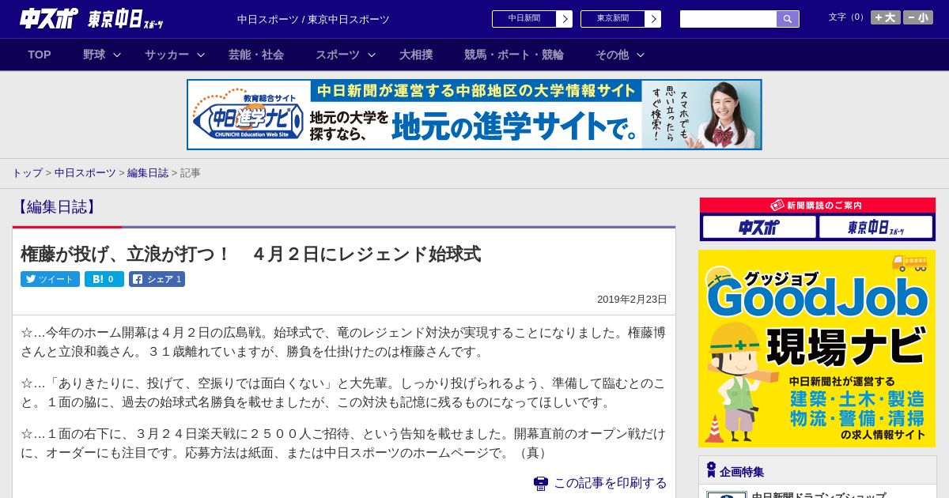
Task: Click 中日スポーツ / 東京中日スポーツ header text
Action: point(313,20)
